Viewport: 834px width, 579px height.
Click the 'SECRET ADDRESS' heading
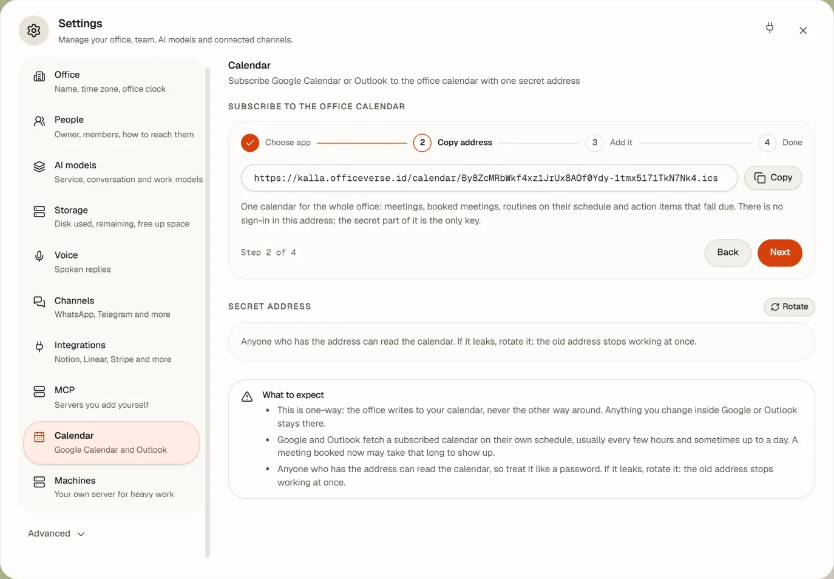[x=270, y=306]
